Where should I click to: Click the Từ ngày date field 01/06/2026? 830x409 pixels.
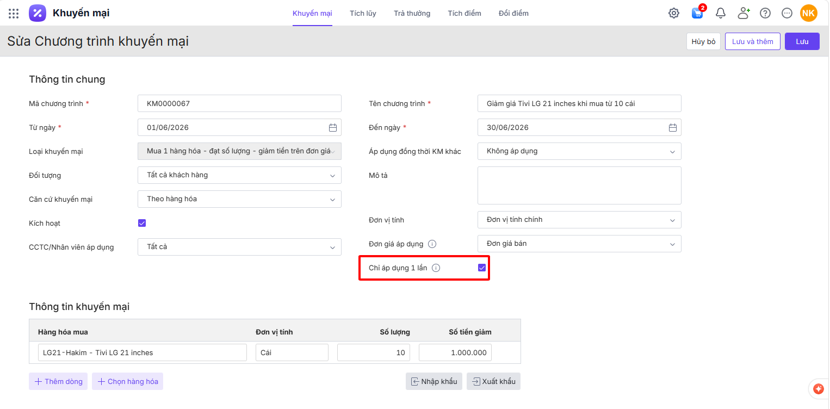[x=240, y=127]
